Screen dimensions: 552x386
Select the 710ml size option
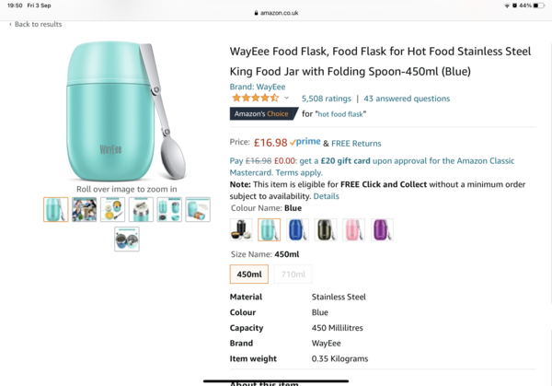(x=293, y=274)
